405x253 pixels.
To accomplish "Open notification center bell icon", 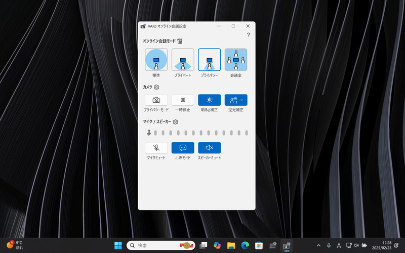I will pyautogui.click(x=396, y=245).
